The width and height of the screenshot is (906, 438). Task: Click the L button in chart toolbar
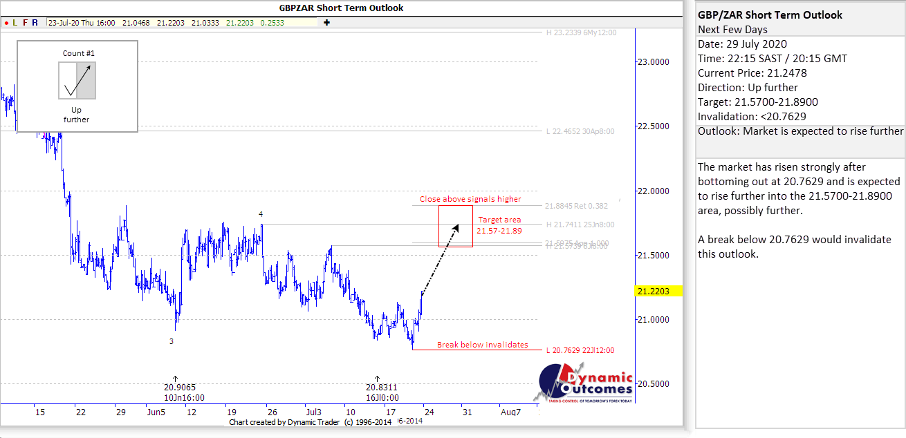15,22
